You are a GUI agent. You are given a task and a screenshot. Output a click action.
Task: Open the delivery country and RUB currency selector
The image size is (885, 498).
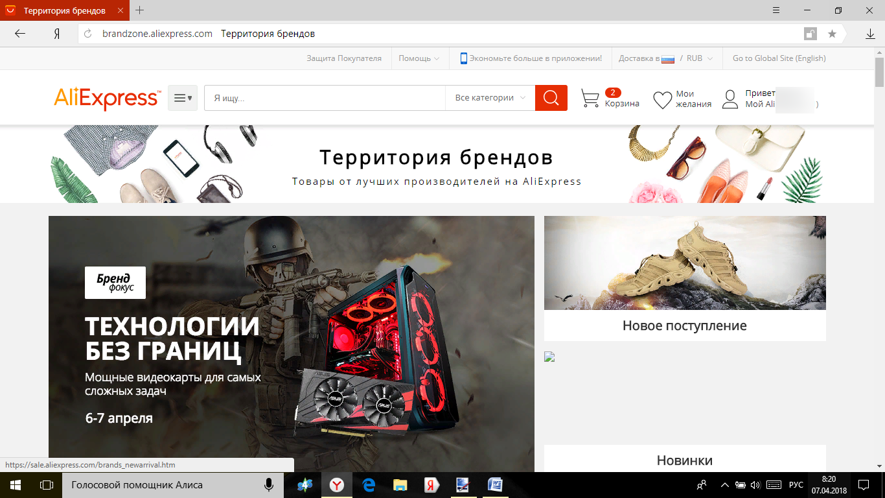tap(665, 58)
